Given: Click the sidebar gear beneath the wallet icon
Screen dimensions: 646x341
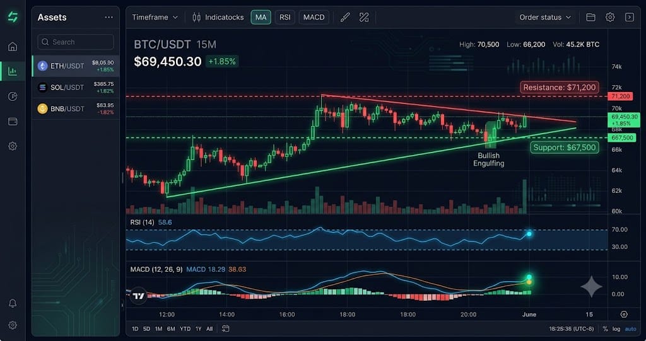Looking at the screenshot, I should [x=13, y=146].
